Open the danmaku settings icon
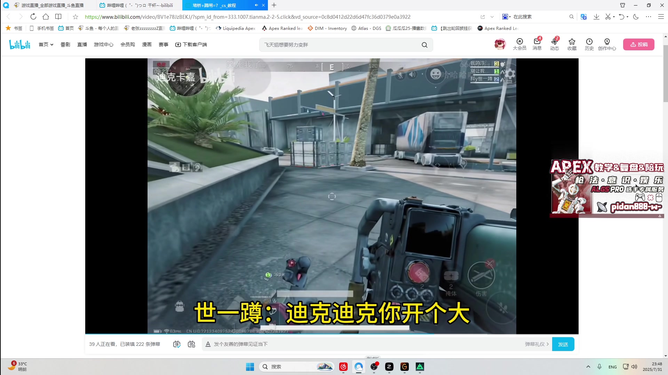 [191, 344]
